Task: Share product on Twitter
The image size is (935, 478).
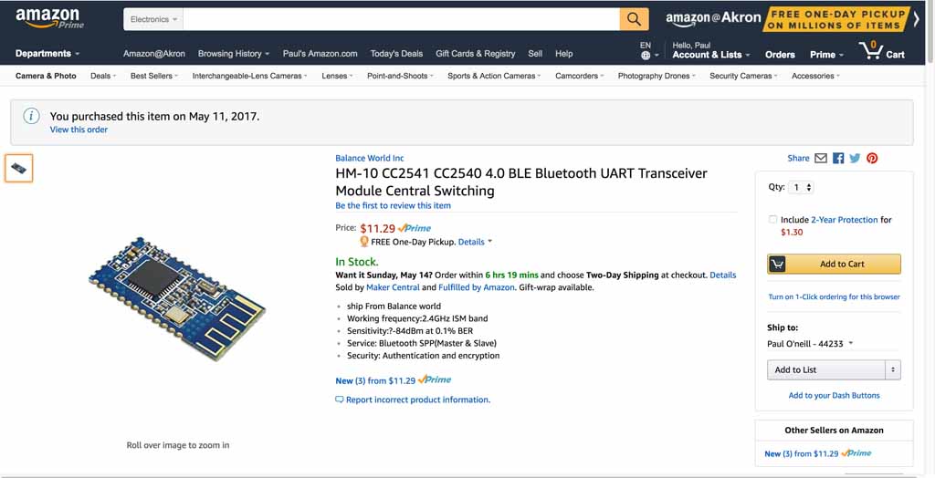Action: (855, 158)
